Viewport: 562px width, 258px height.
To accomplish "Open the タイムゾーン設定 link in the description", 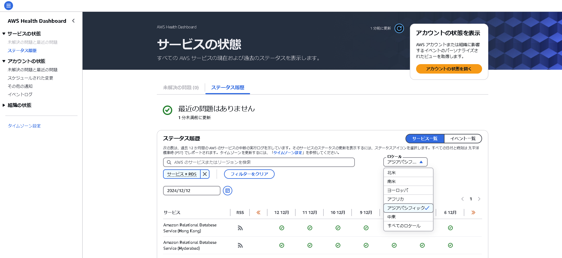I will click(288, 153).
